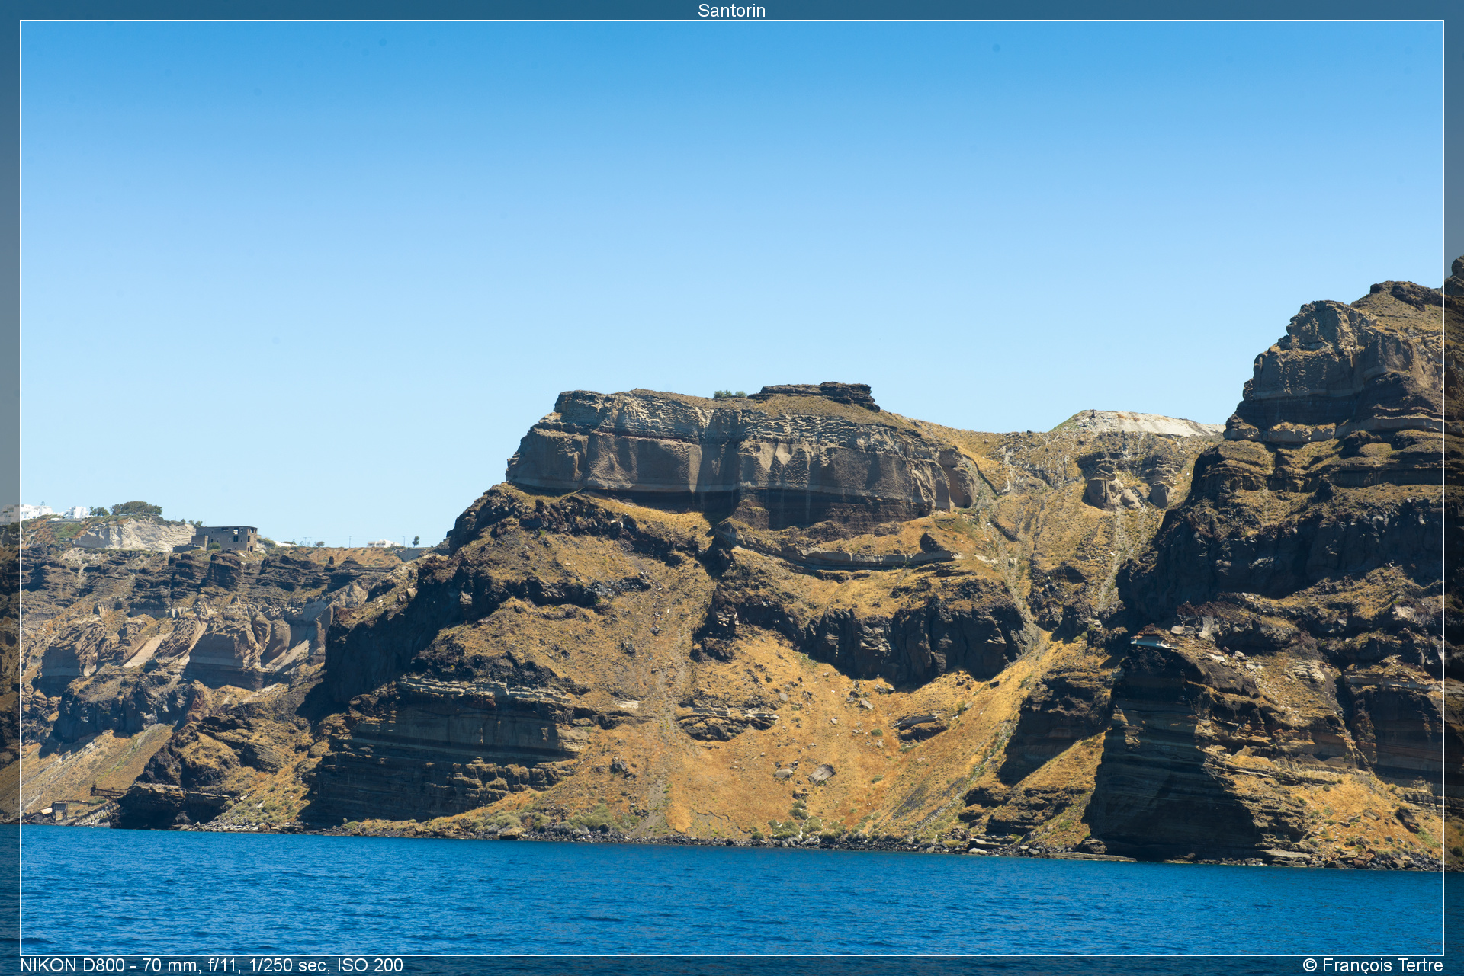This screenshot has height=976, width=1464.
Task: Click the 'NIKON D800 - 70 mm, f/11, 1/250 sec, ISO 200' caption
Action: tap(211, 965)
